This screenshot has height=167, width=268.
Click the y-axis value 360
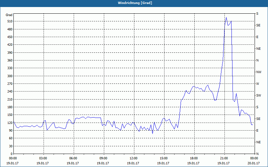[10, 60]
